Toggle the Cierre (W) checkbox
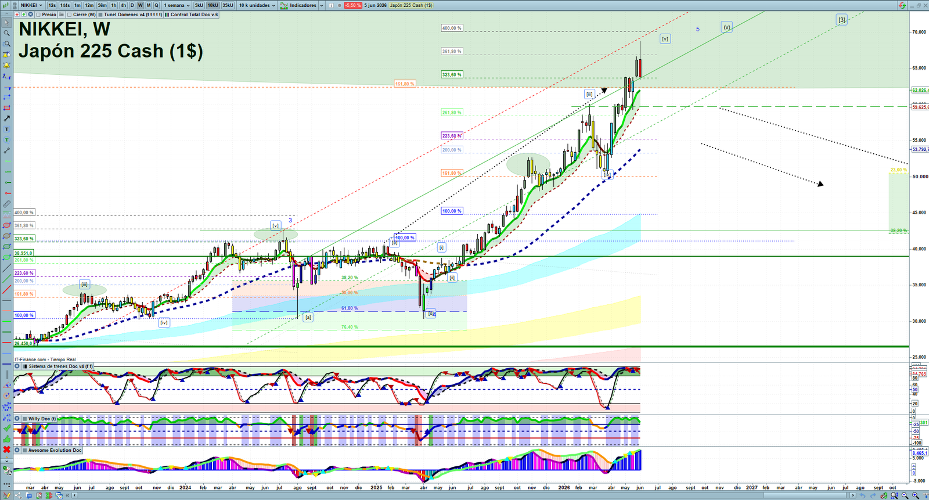 coord(69,15)
